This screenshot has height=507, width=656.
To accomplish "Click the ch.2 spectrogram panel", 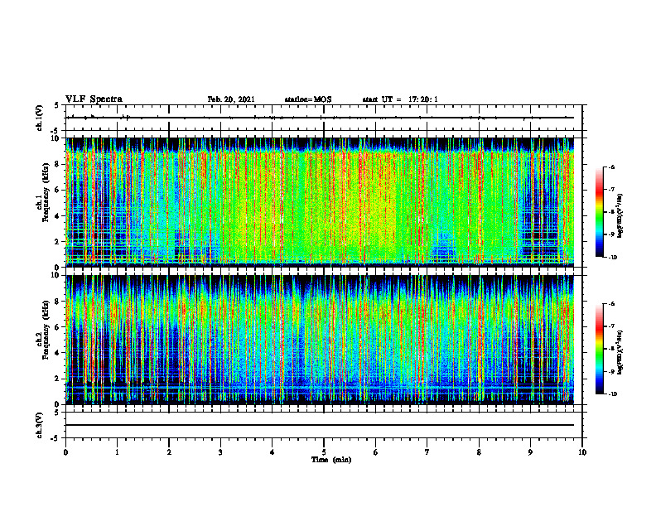I will point(320,340).
